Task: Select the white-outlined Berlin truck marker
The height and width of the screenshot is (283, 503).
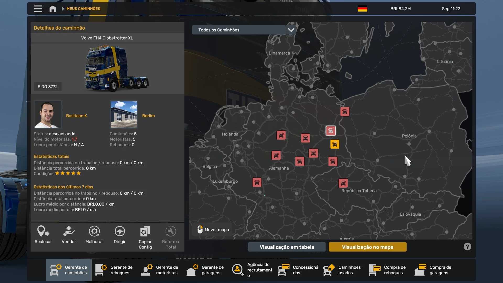Action: pos(331,130)
